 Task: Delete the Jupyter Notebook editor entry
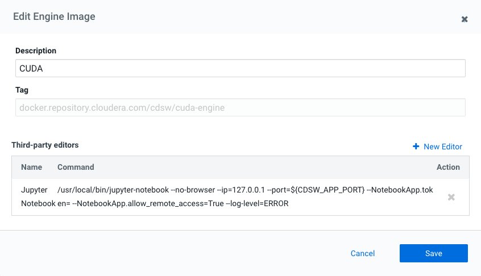[451, 197]
